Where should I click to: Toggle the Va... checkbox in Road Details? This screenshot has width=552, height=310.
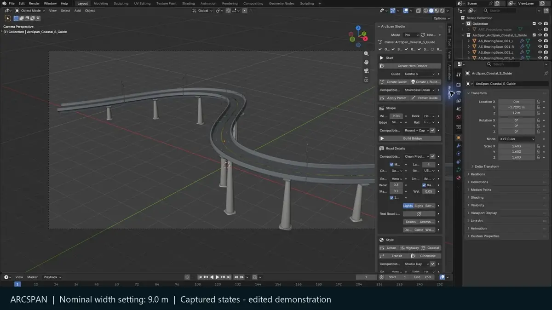[x=424, y=185]
